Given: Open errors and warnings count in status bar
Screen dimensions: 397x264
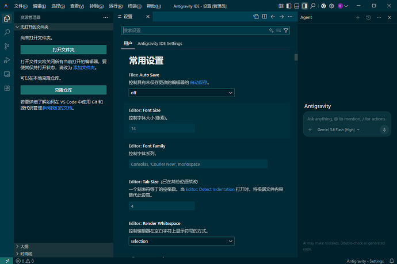Looking at the screenshot, I should (x=25, y=261).
